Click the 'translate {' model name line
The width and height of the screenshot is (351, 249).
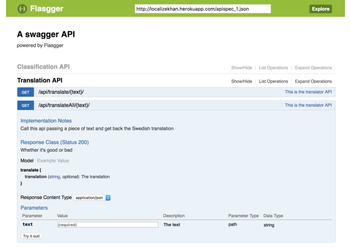(31, 170)
